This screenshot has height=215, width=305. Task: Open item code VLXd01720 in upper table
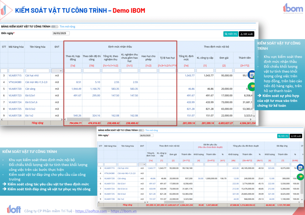pos(15,89)
